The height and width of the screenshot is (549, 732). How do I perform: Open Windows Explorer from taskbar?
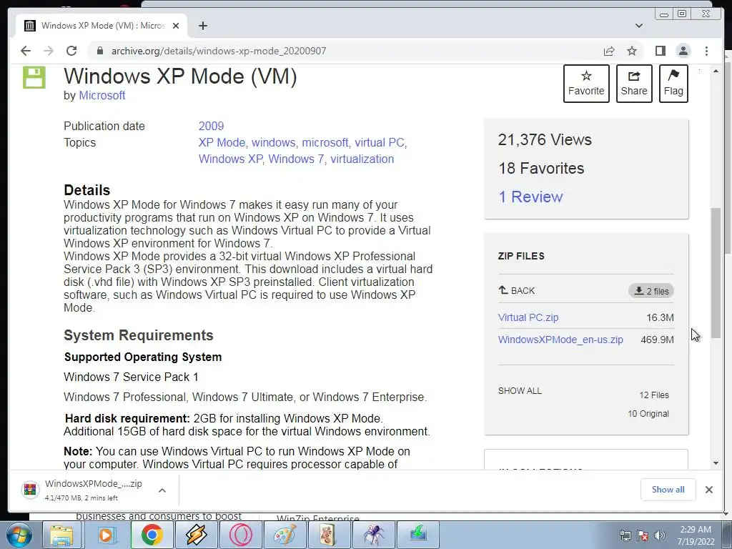61,535
